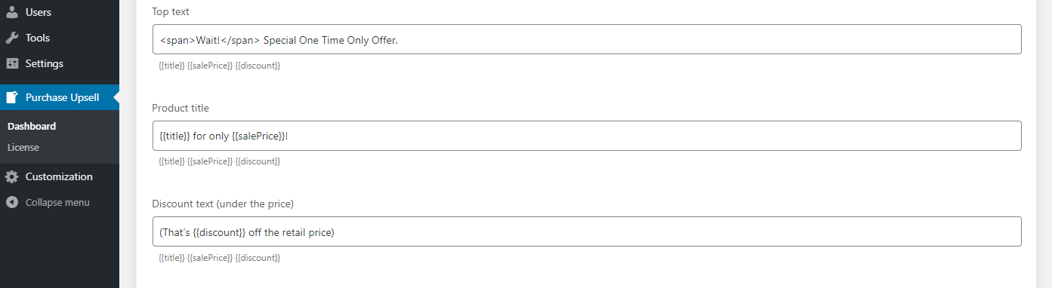Viewport: 1052px width, 288px height.
Task: Click the Settings sliders icon
Action: coord(12,63)
